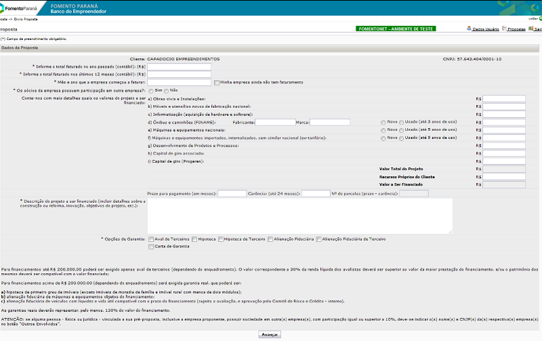Focus the Capital de giro (Progeren) value field

pos(504,161)
